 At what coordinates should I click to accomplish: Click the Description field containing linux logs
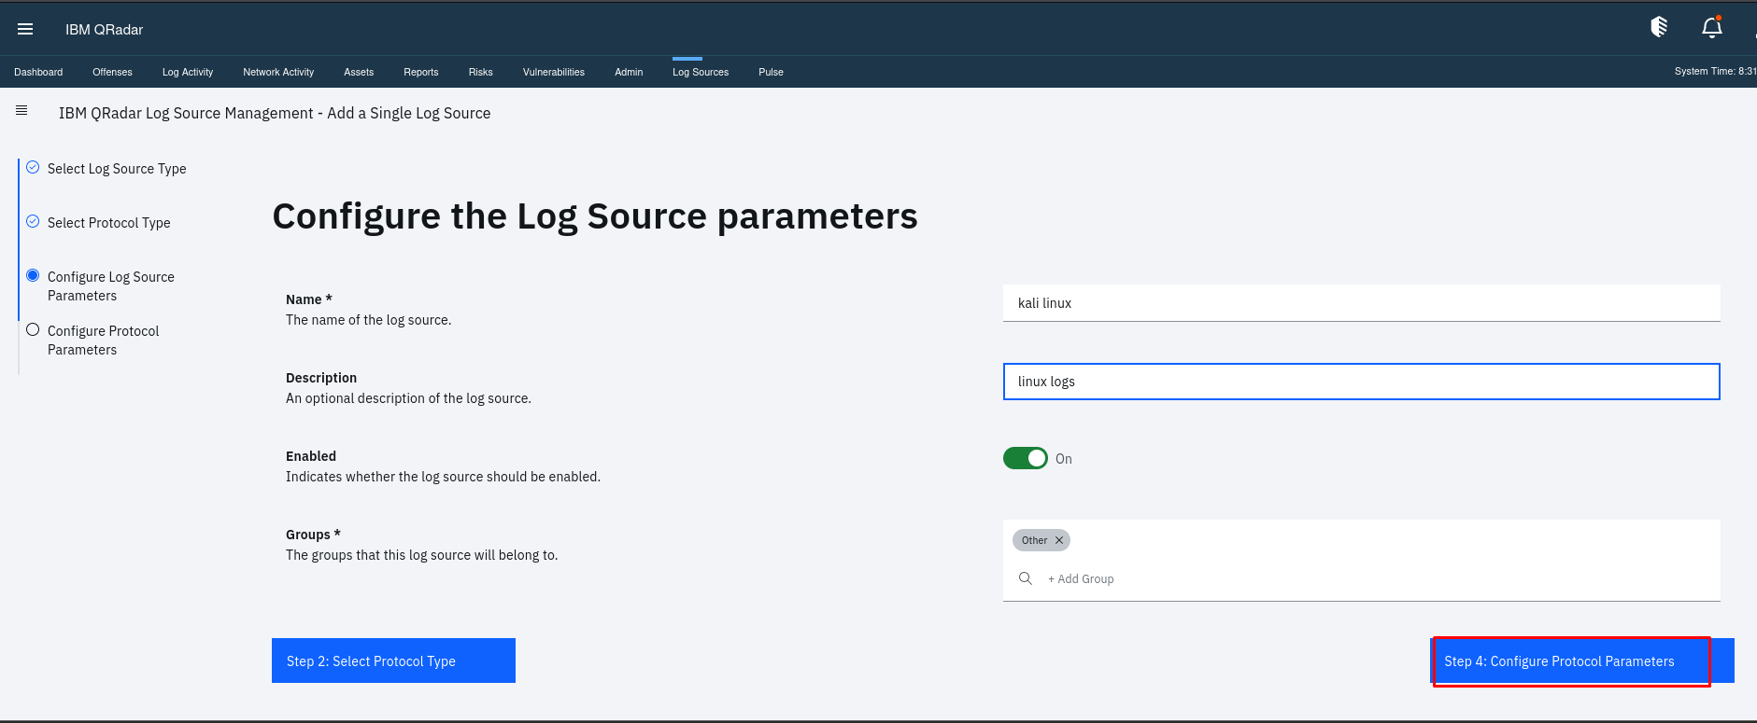pyautogui.click(x=1361, y=382)
